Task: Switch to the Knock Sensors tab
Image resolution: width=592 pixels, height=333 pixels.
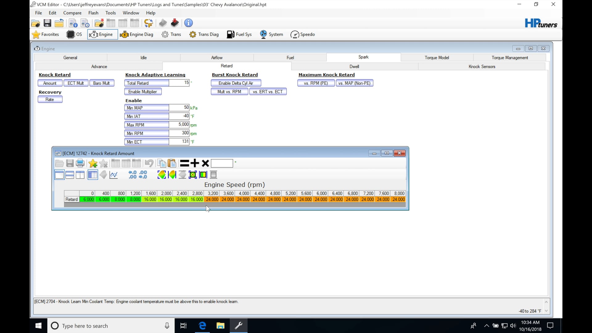Action: 482,67
